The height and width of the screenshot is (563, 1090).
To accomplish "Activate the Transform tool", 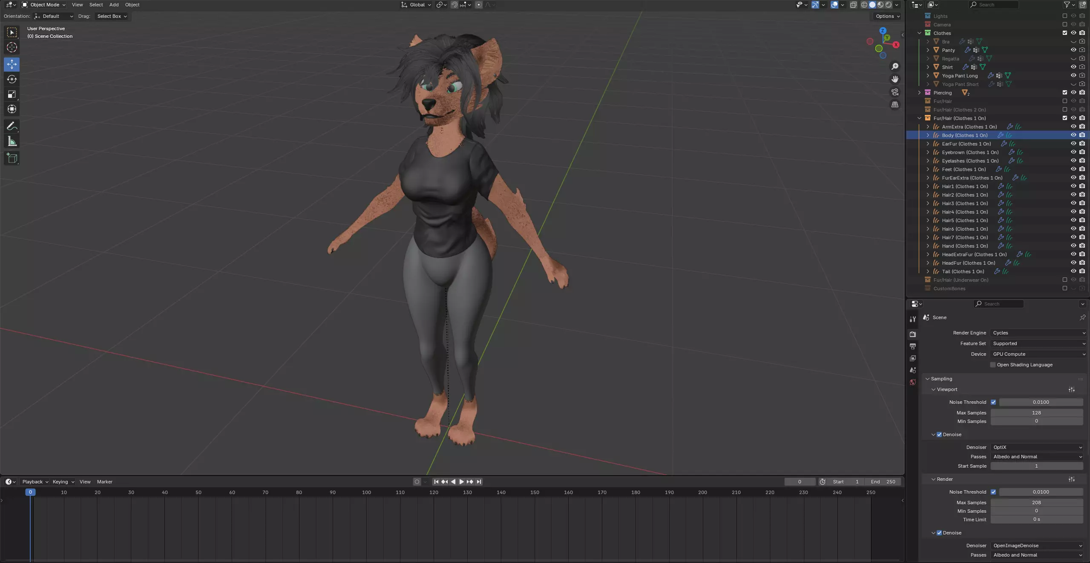I will (x=12, y=109).
